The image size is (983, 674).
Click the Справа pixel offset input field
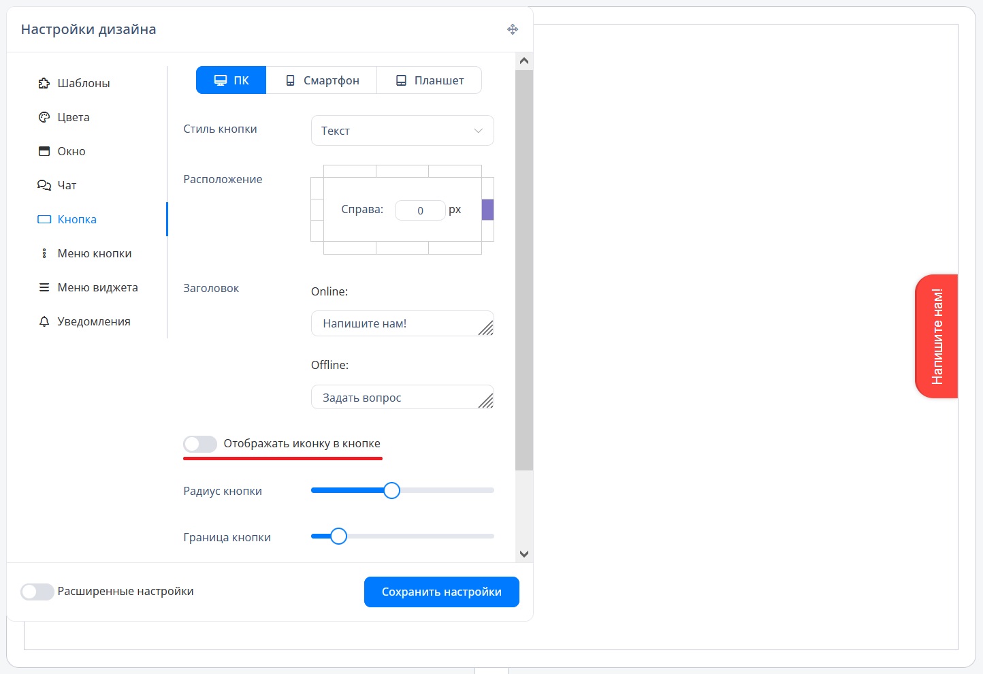tap(420, 210)
